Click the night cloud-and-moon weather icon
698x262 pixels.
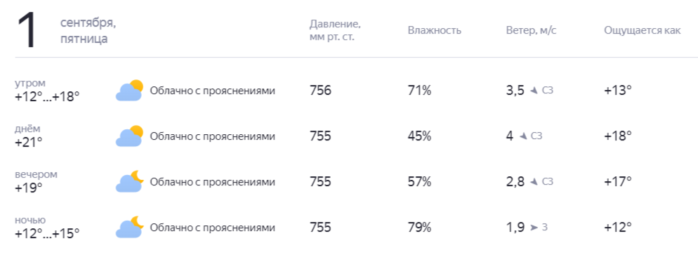pos(129,228)
